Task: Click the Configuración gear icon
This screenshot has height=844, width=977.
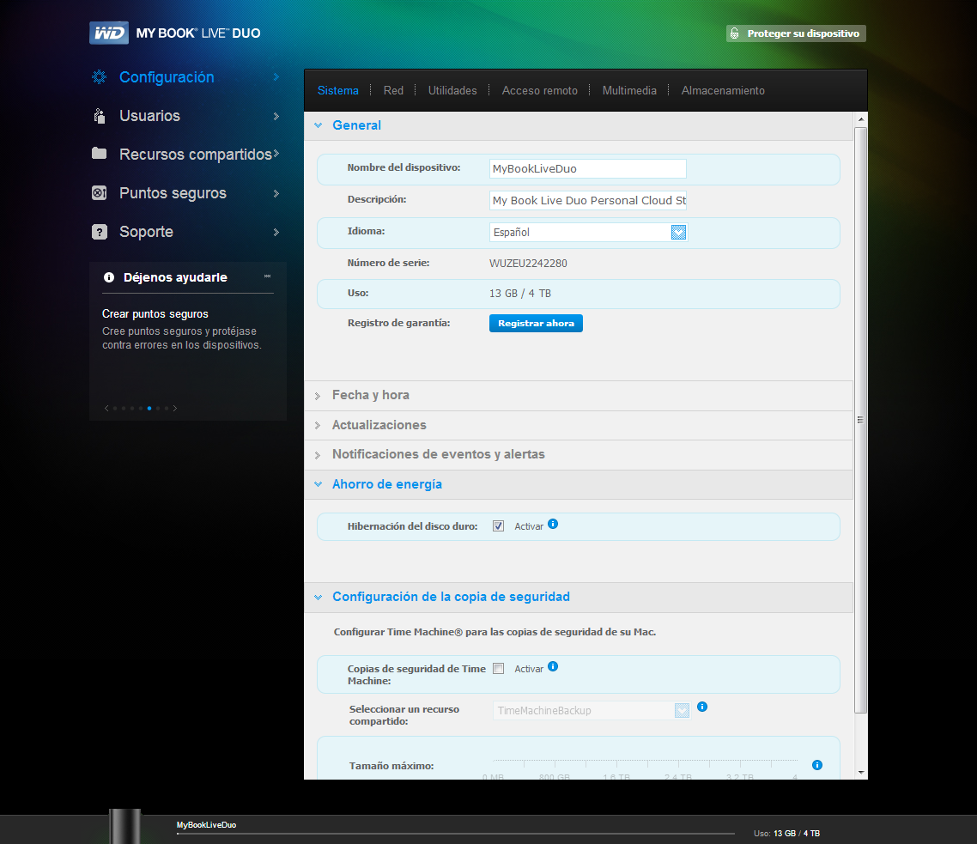Action: click(x=99, y=76)
